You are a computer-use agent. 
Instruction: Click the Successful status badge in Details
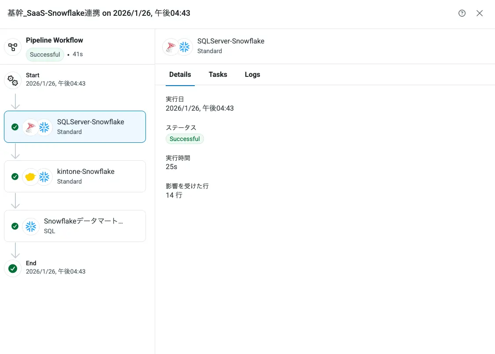tap(185, 139)
